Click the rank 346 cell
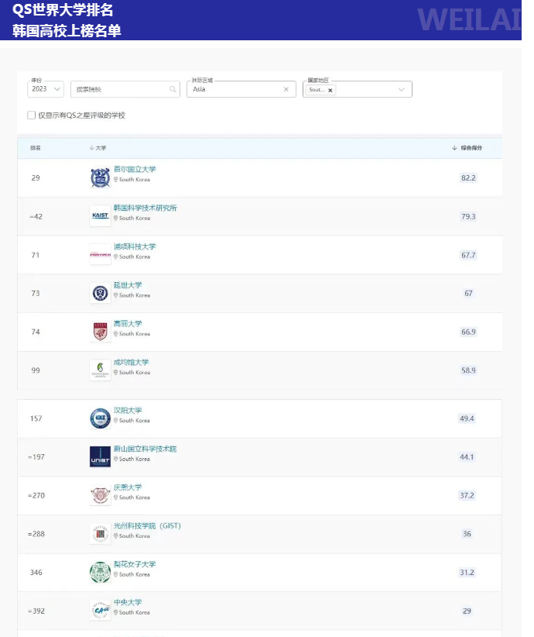The height and width of the screenshot is (637, 534). pos(36,573)
